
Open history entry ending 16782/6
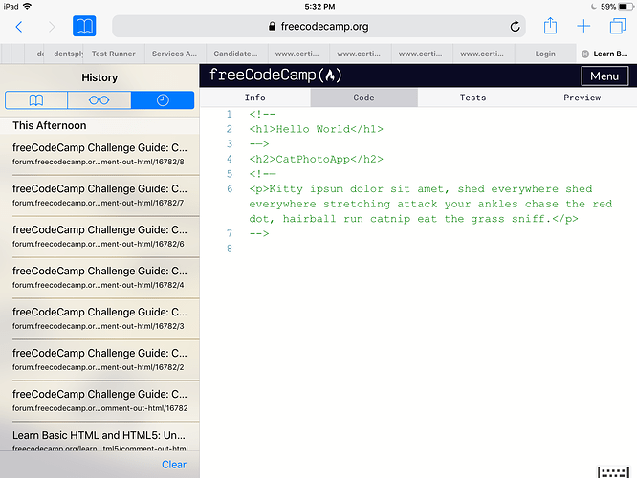(99, 236)
